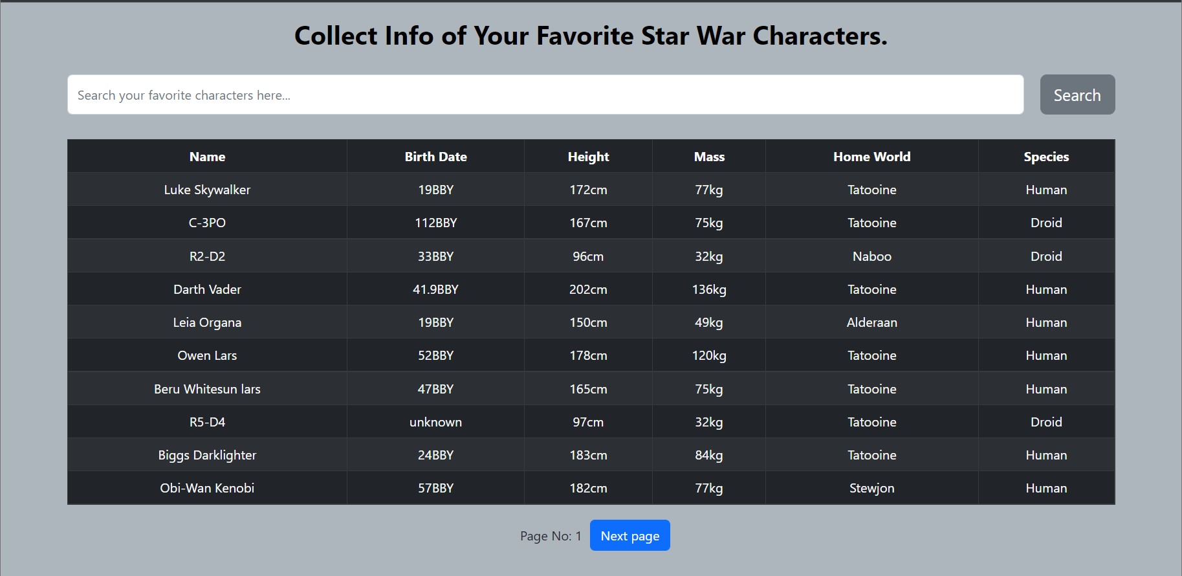Click the 49kg mass cell

[x=709, y=322]
